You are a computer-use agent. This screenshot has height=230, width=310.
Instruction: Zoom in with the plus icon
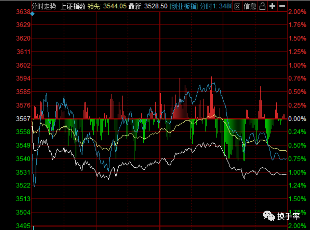(273, 6)
